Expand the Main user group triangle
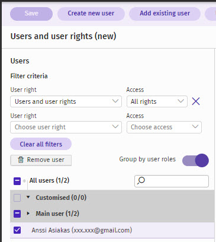The height and width of the screenshot is (242, 216). (x=28, y=214)
